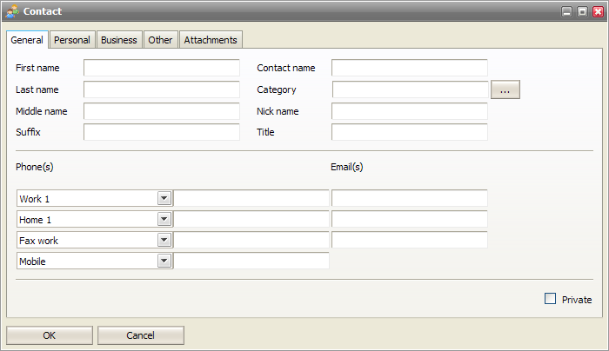The width and height of the screenshot is (609, 351).
Task: Expand the Fax work phone type dropdown
Action: (164, 240)
